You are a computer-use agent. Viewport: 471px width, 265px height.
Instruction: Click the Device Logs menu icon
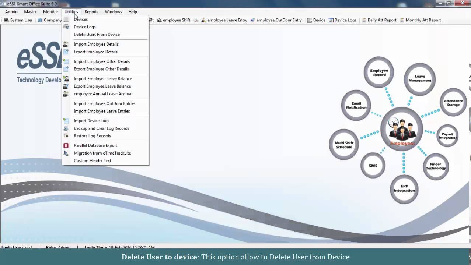66,27
